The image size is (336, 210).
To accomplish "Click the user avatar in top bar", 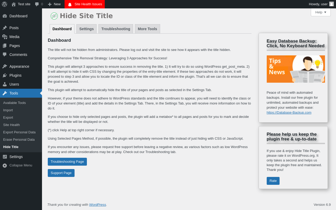I will click(332, 4).
